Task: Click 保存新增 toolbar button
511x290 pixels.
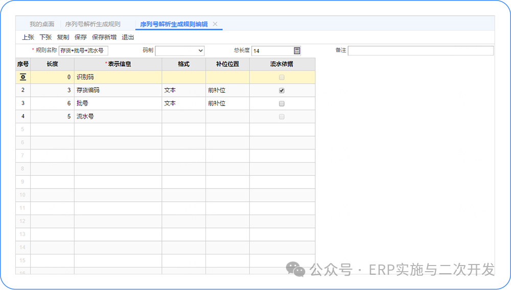Action: tap(104, 37)
